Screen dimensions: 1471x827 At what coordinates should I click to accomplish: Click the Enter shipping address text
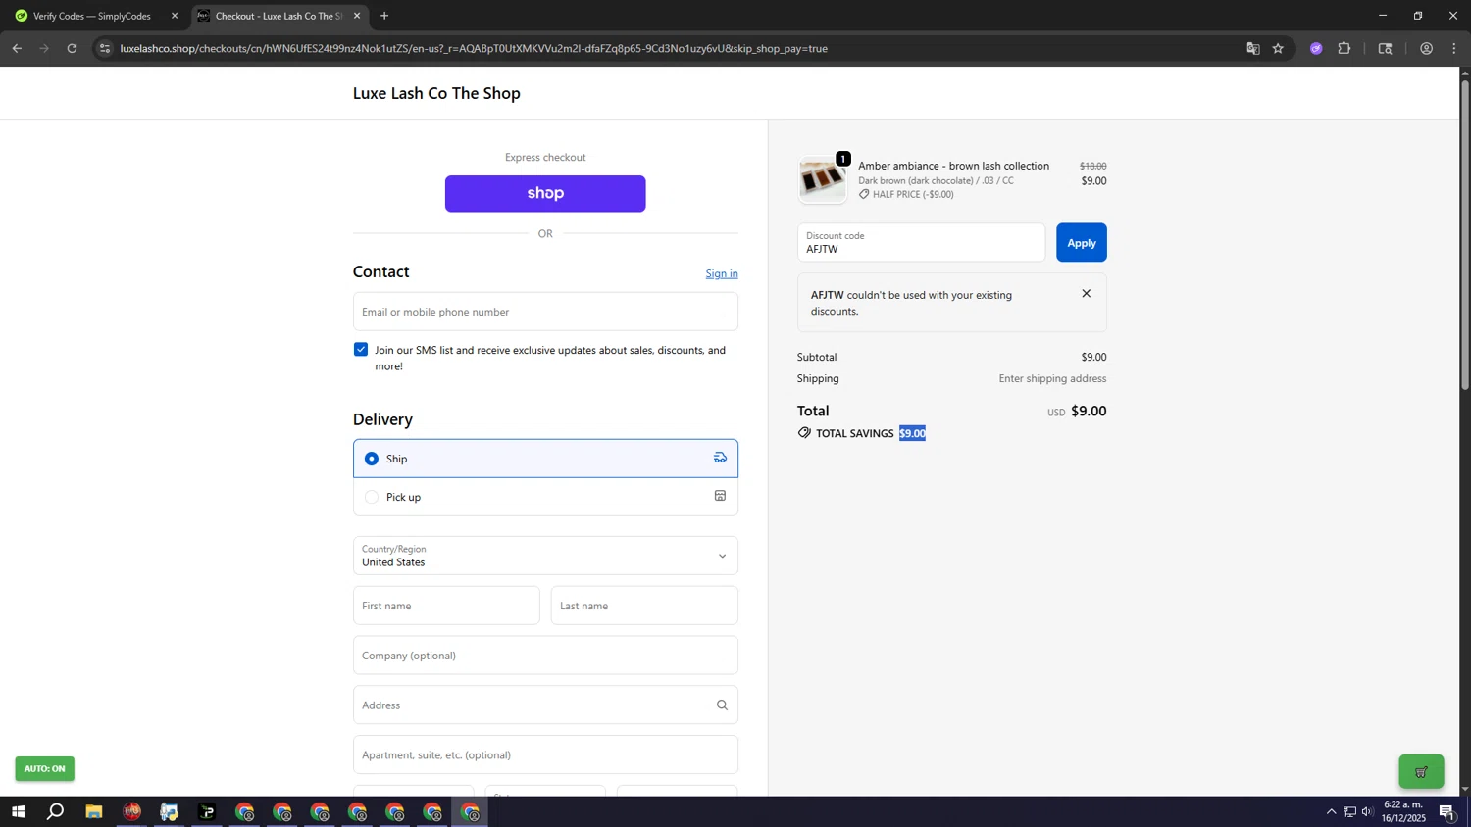[1052, 378]
